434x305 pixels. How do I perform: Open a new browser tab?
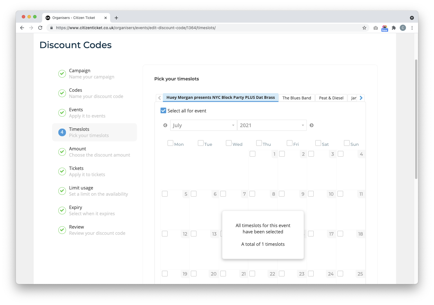tap(116, 18)
